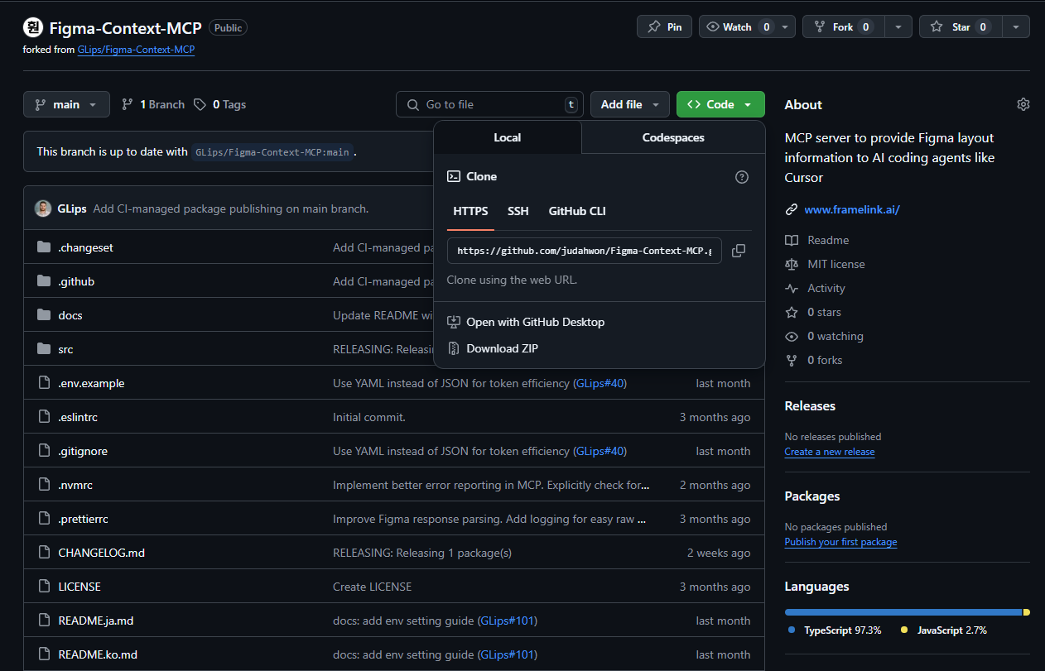Select the HTTPS clone URL text field
The width and height of the screenshot is (1045, 671).
584,251
